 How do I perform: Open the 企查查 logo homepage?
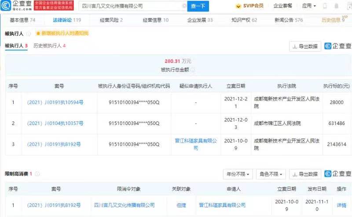16,6
